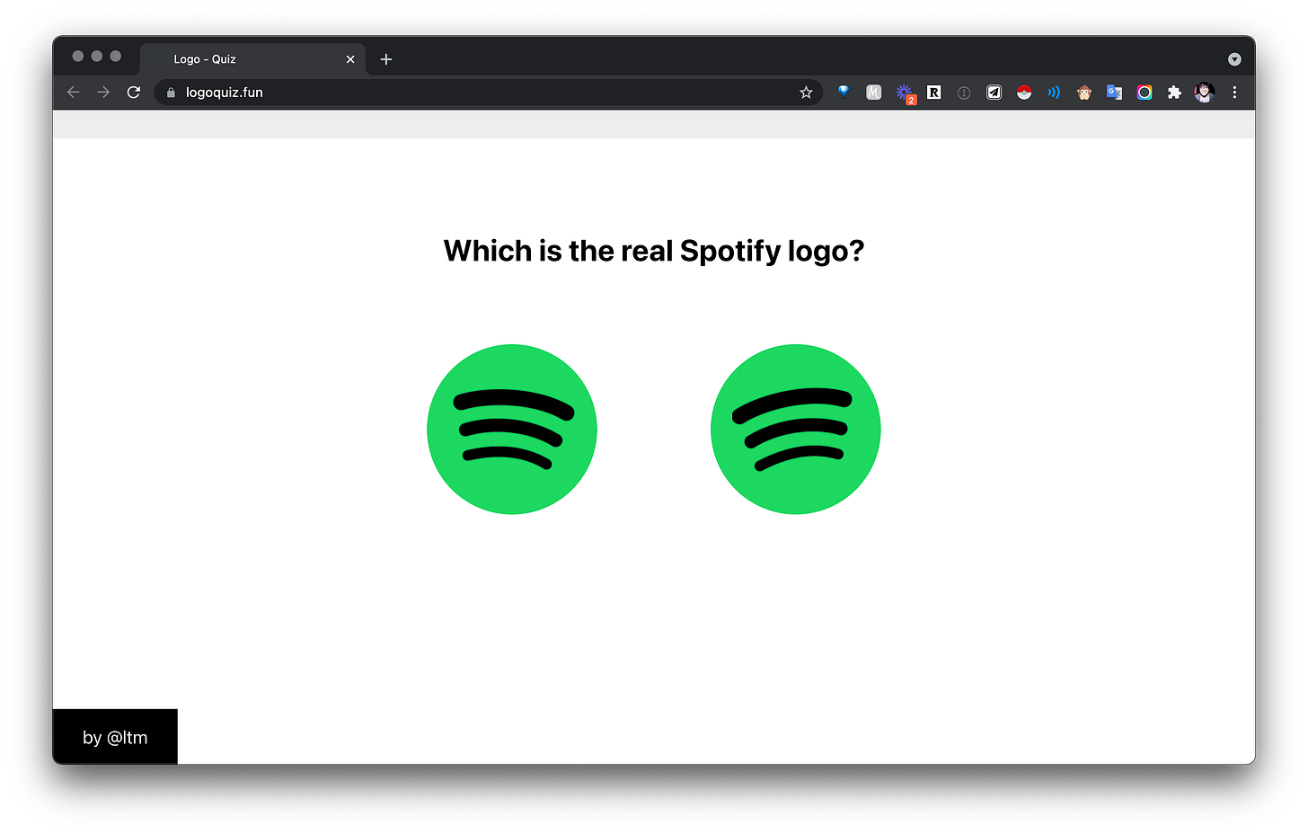Expand the tab search dropdown arrow
Image resolution: width=1308 pixels, height=834 pixels.
(x=1234, y=59)
